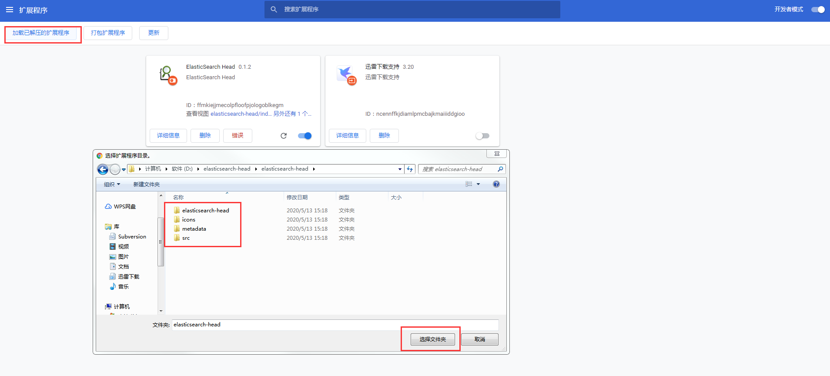Select the metadata folder
Image resolution: width=830 pixels, height=376 pixels.
(190, 229)
